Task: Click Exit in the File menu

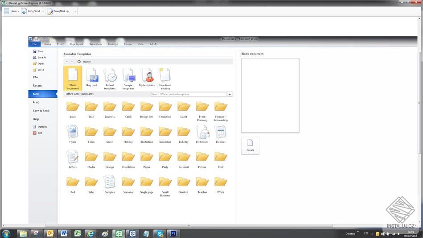Action: pos(37,133)
